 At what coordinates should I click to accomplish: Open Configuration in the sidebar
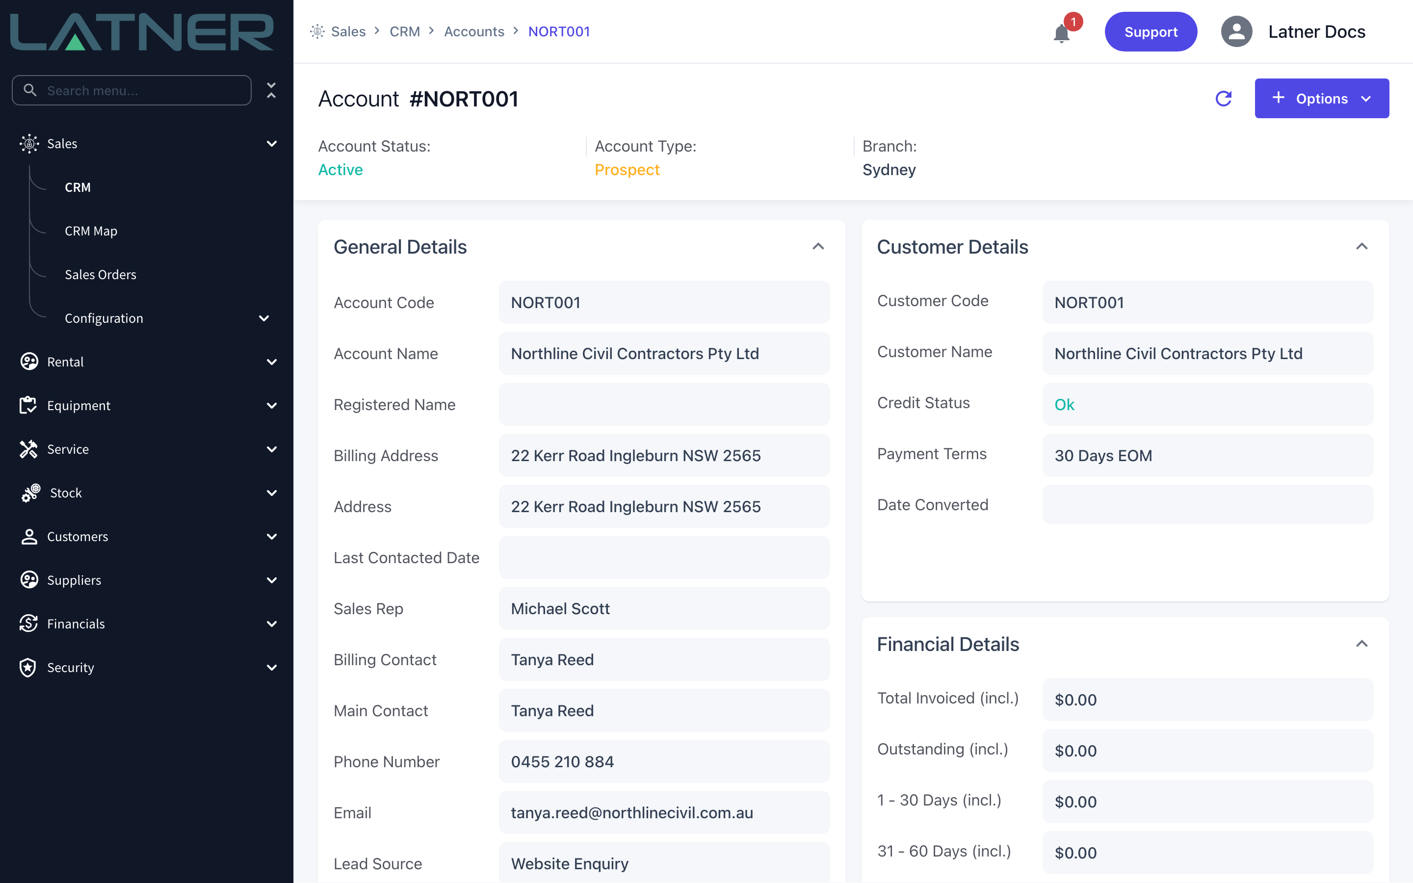[104, 318]
